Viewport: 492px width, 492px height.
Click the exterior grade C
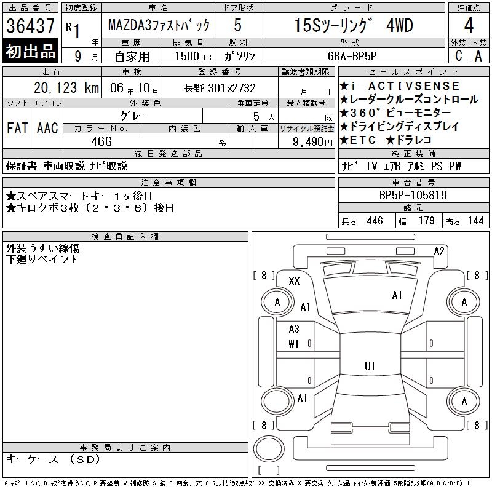click(458, 56)
